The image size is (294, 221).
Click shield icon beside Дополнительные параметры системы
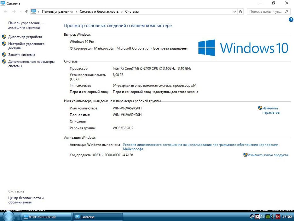point(4,62)
